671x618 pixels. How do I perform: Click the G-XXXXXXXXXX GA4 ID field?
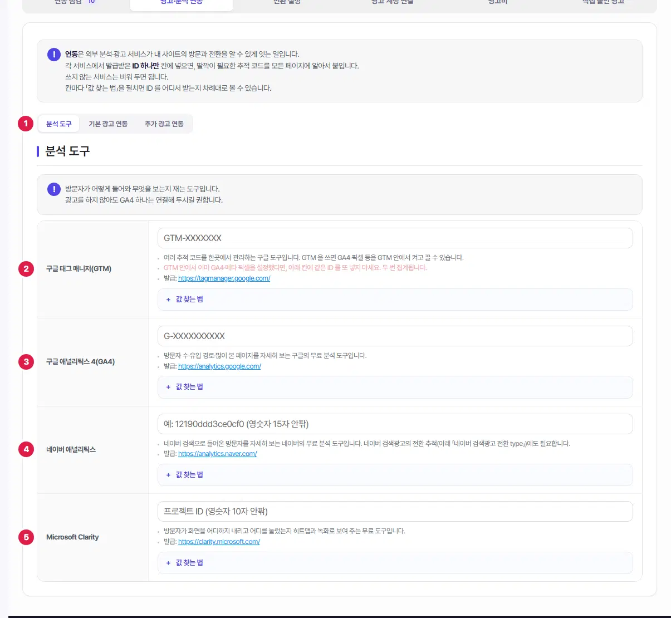[x=395, y=336]
